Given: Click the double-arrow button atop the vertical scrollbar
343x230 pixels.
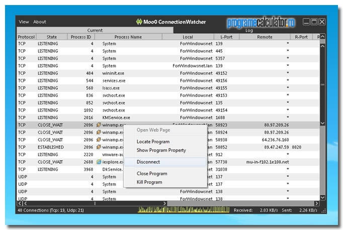Looking at the screenshot, I should pos(322,37).
